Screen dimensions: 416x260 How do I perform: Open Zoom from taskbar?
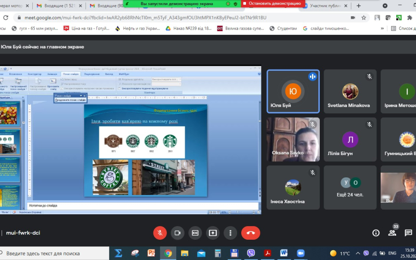click(x=301, y=253)
